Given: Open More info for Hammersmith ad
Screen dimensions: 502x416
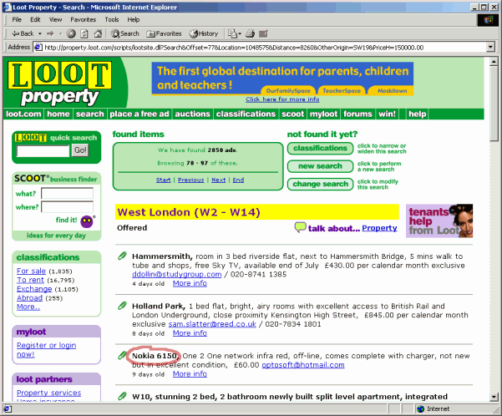Looking at the screenshot, I should tap(190, 283).
